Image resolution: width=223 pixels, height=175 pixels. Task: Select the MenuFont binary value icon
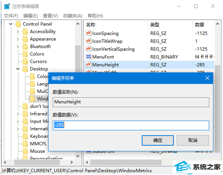(88, 57)
